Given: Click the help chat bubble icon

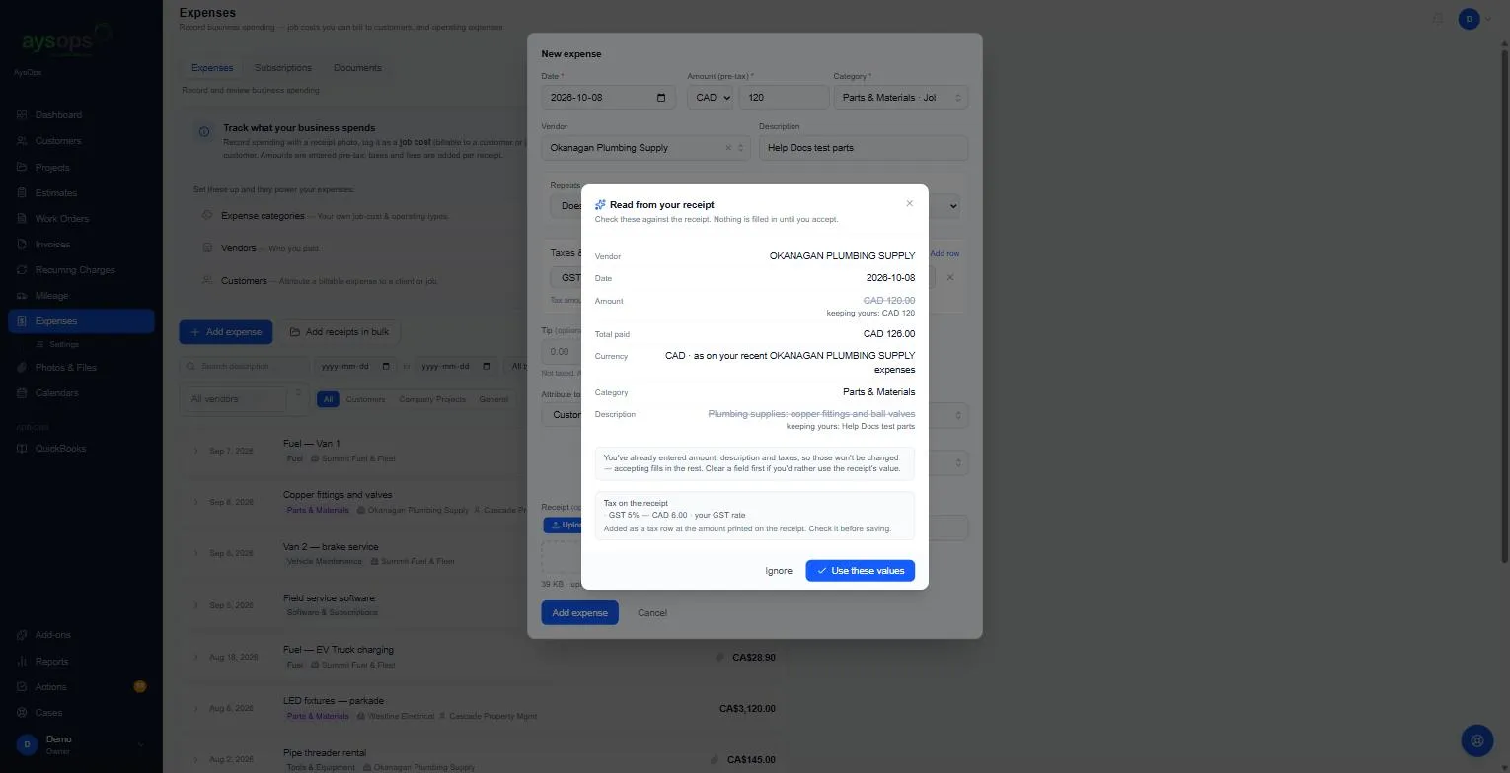Looking at the screenshot, I should click(x=1476, y=739).
